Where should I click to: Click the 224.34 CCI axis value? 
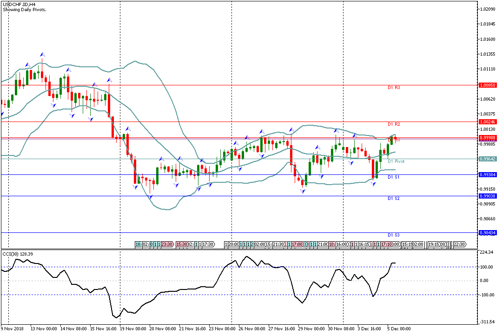(x=486, y=252)
